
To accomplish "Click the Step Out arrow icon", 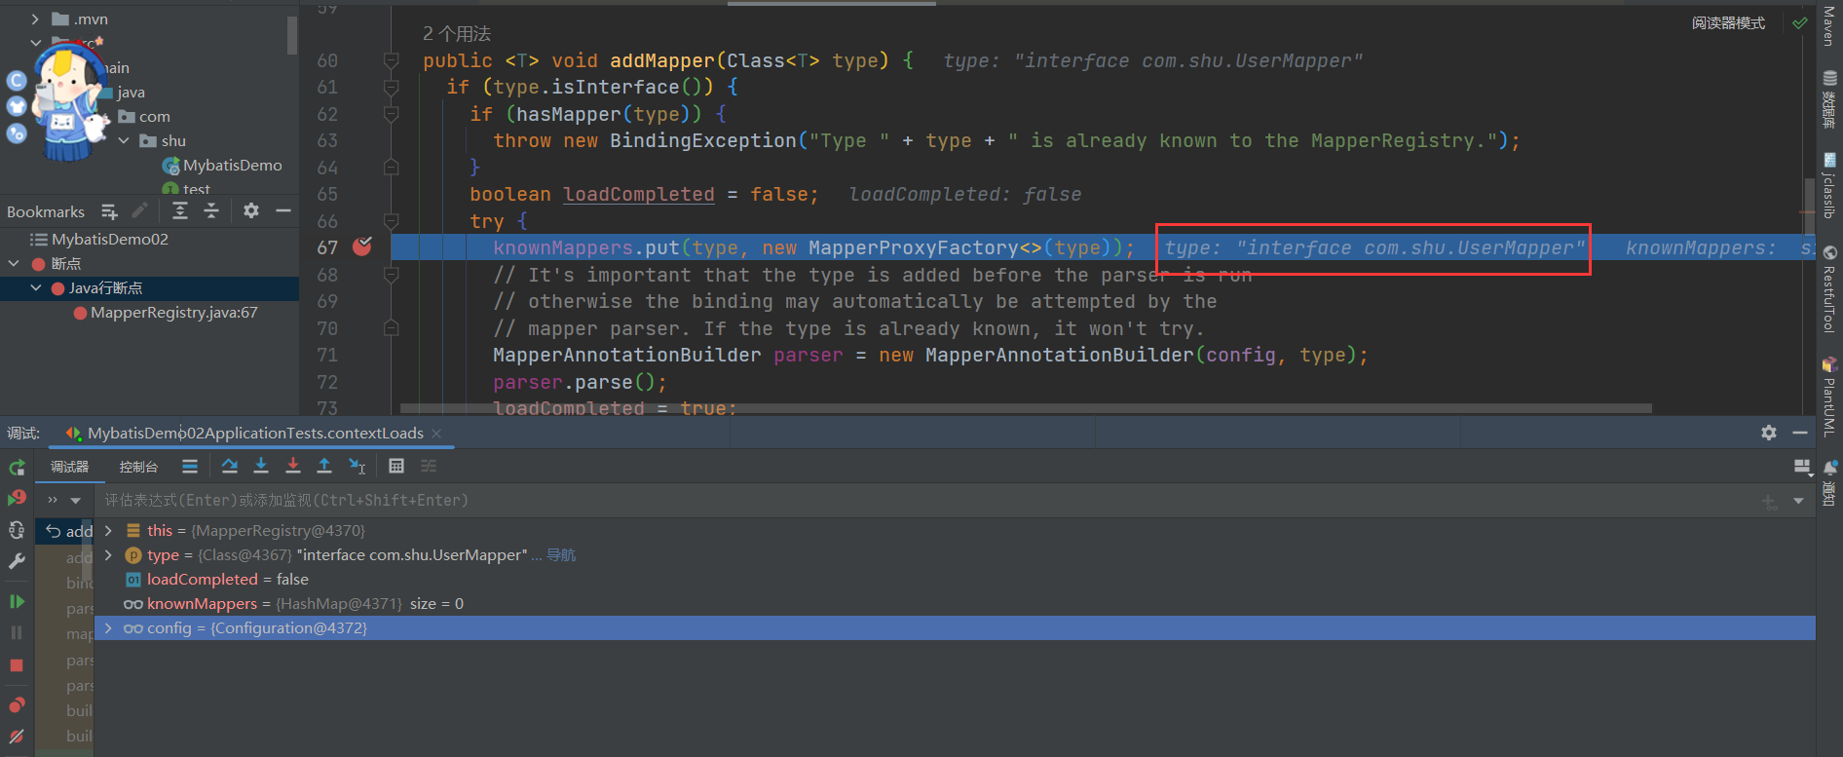I will (324, 467).
